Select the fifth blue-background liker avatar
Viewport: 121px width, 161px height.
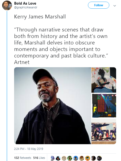(x=76, y=158)
